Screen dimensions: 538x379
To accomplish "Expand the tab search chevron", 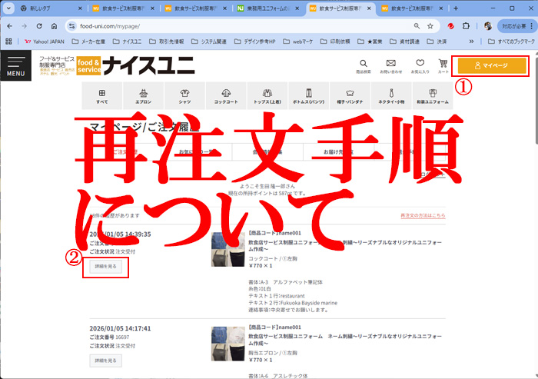I will (x=8, y=8).
